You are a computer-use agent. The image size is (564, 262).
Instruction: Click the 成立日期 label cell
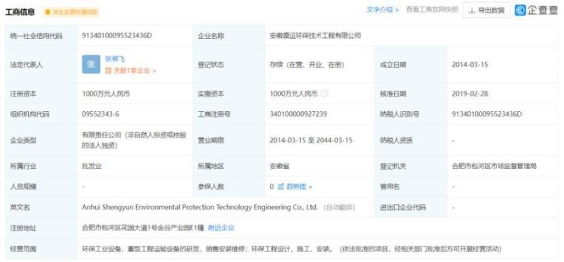(411, 65)
